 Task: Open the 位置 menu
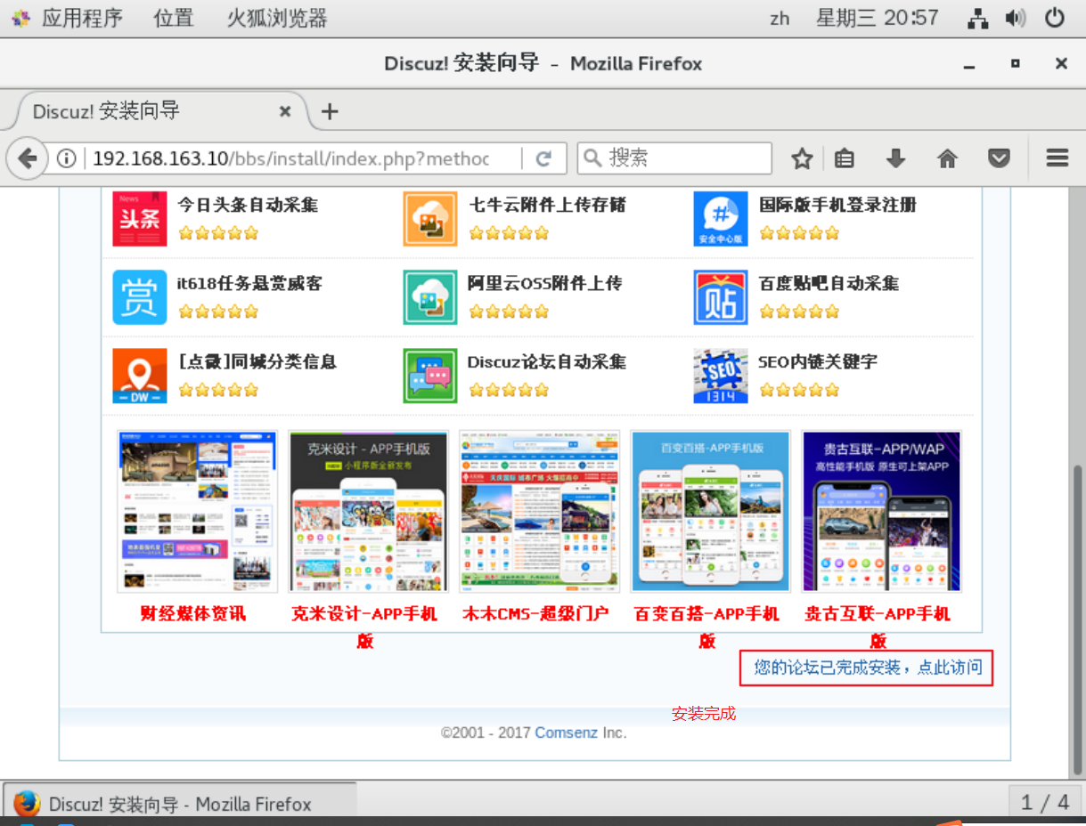click(174, 18)
